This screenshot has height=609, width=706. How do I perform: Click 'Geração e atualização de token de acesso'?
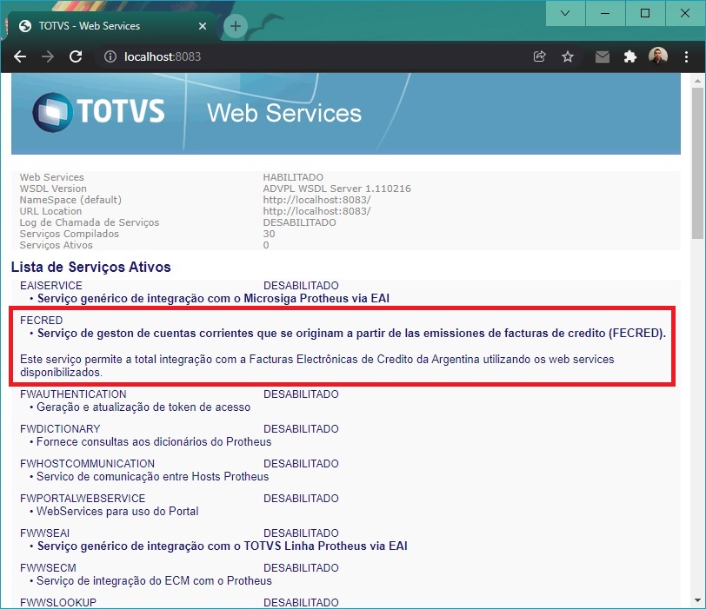click(143, 407)
